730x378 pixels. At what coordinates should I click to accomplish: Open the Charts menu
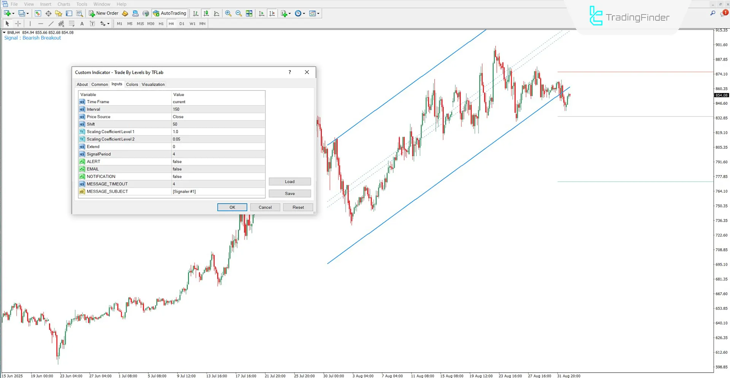coord(64,4)
